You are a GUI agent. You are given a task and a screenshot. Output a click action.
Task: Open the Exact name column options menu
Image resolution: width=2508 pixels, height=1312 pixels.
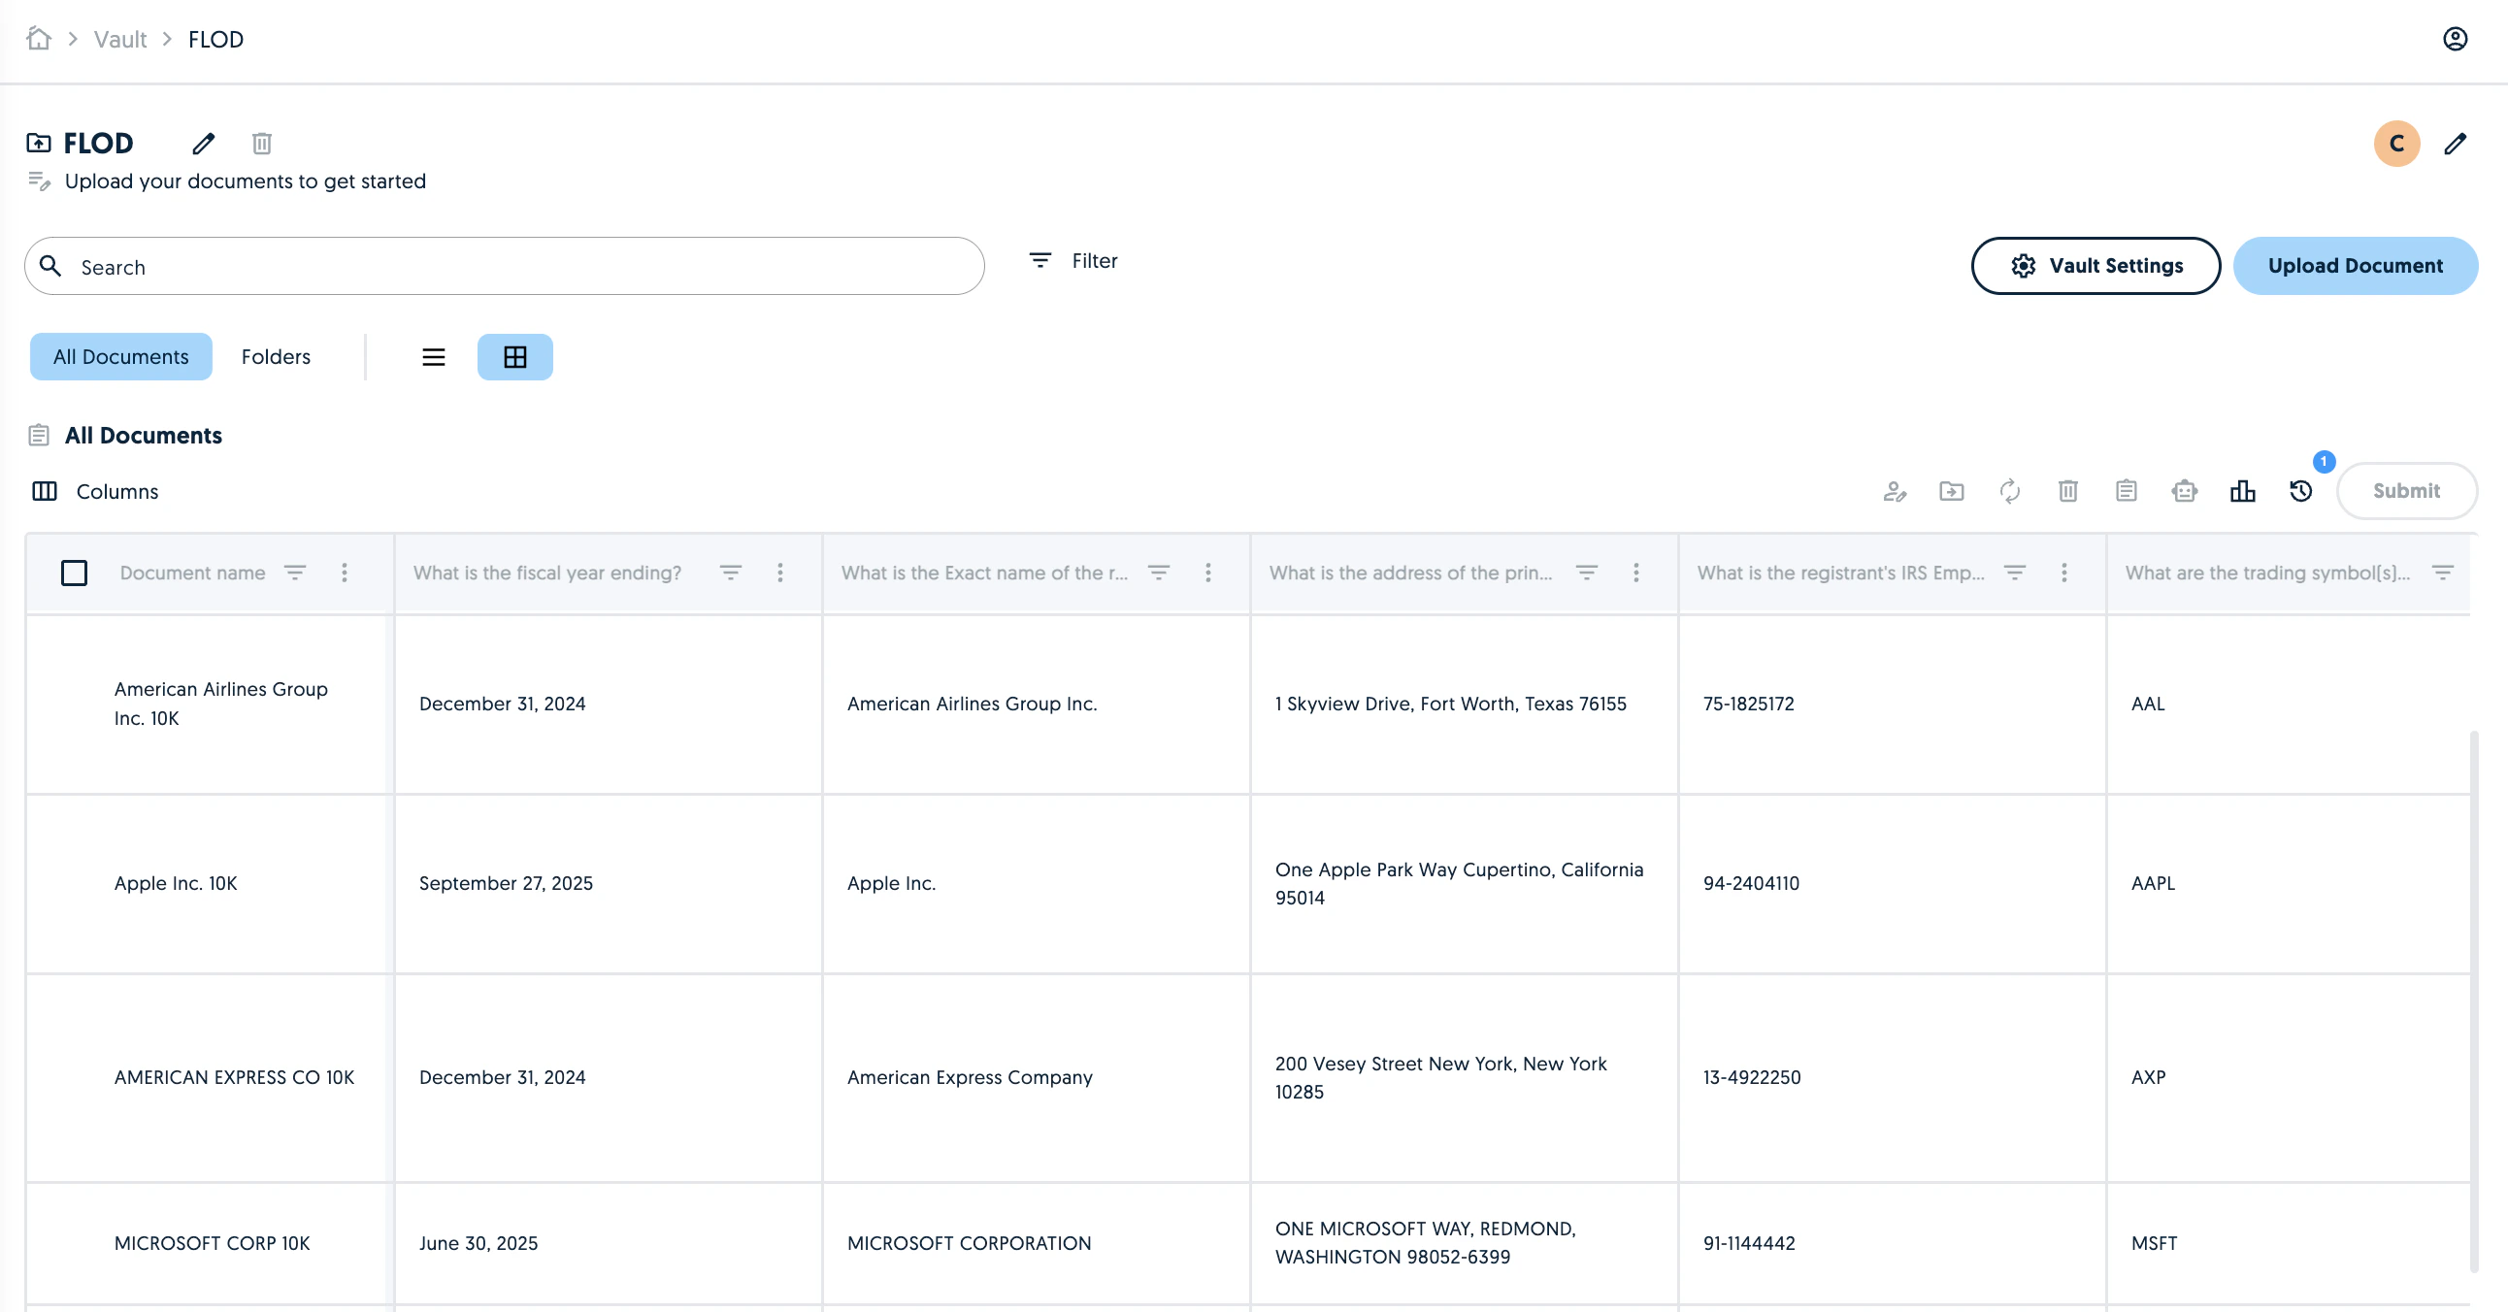[x=1208, y=573]
